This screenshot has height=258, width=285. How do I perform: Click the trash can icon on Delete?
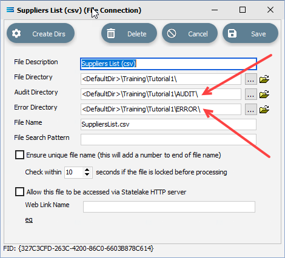[111, 33]
